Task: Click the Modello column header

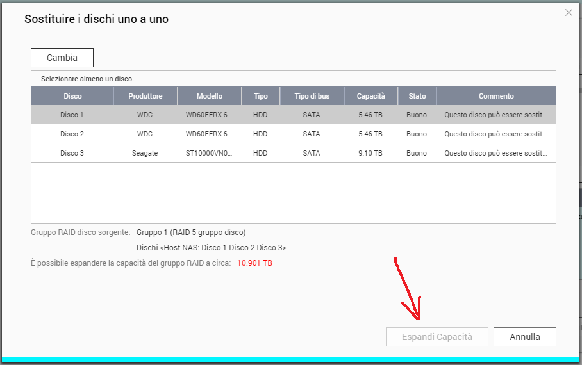Action: tap(210, 96)
